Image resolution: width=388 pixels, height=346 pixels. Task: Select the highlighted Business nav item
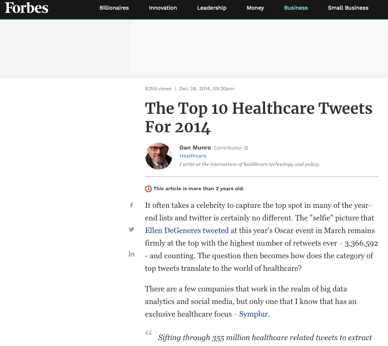click(296, 8)
